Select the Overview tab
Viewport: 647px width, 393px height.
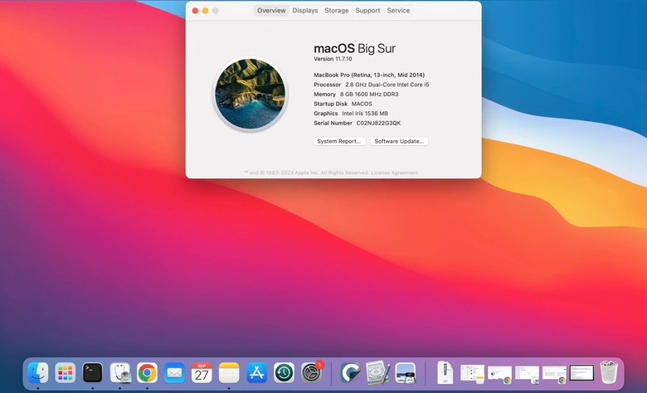pyautogui.click(x=271, y=10)
